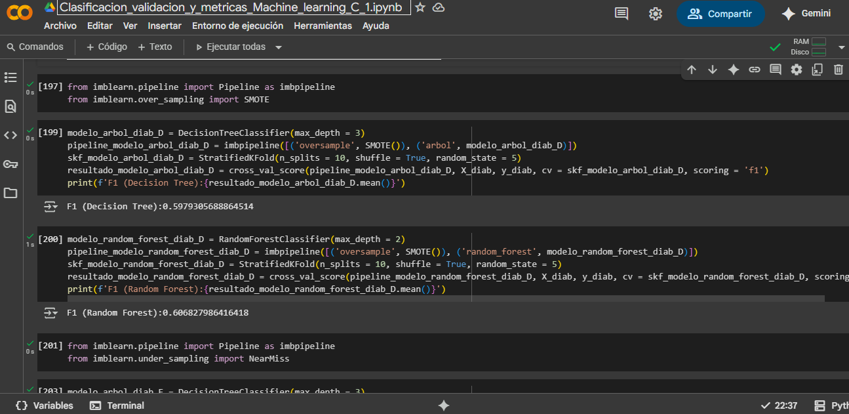Click the green connected checkmark near RAM
This screenshot has width=849, height=414.
pos(775,47)
